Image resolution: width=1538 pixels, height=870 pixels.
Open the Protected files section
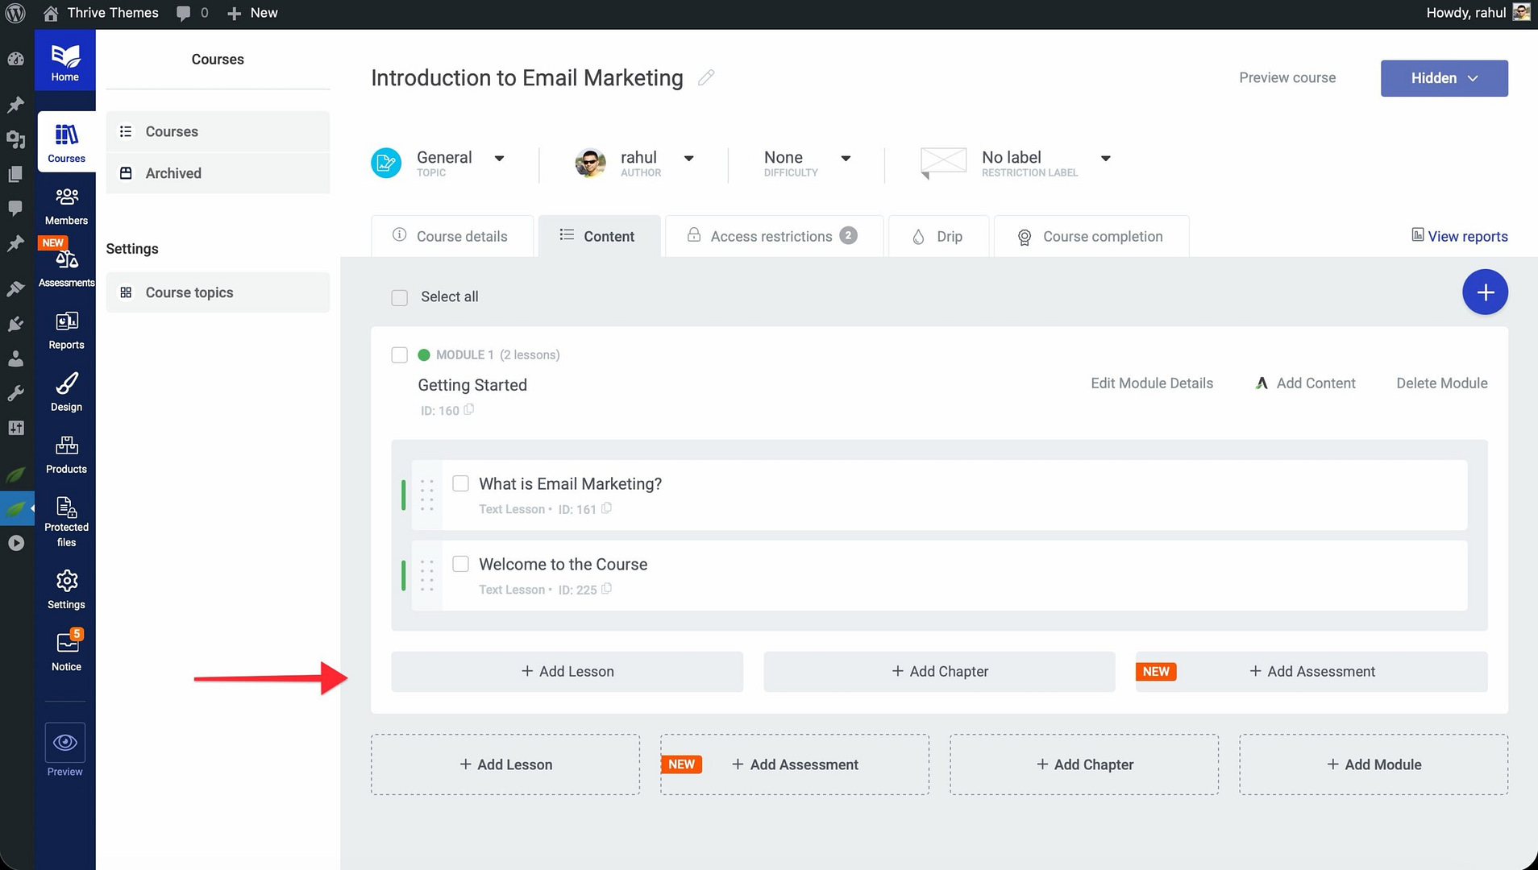click(66, 520)
